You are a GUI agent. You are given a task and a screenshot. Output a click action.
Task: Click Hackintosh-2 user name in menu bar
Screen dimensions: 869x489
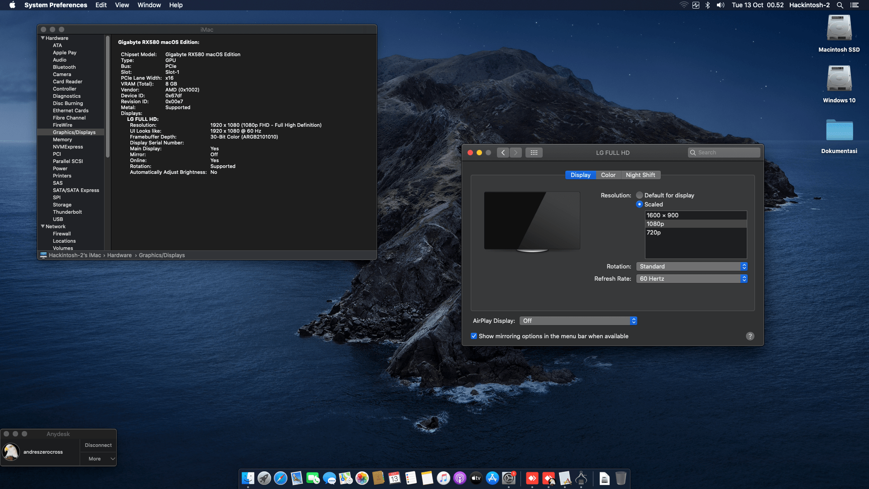coord(809,5)
